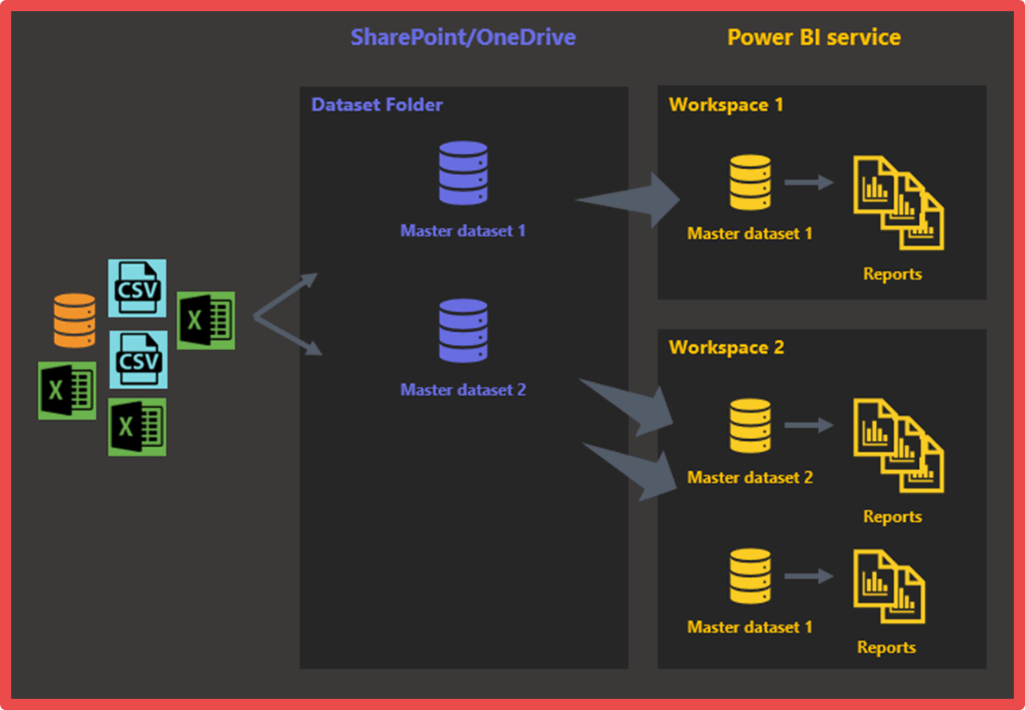Click the bottommost Reports label in Workspace 2
Image resolution: width=1025 pixels, height=710 pixels.
click(886, 647)
